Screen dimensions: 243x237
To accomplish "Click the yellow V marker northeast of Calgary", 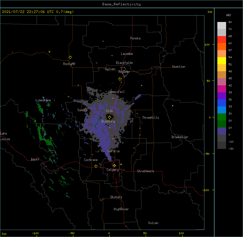I will coord(121,164).
